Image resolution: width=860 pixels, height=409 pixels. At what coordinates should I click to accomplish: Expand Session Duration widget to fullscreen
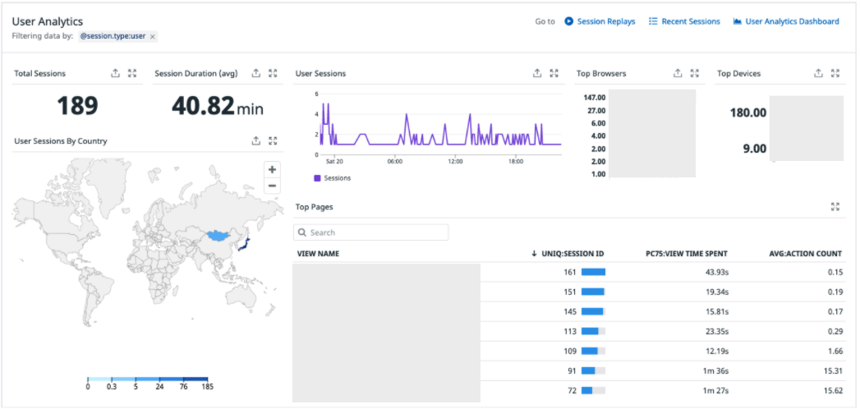click(273, 73)
